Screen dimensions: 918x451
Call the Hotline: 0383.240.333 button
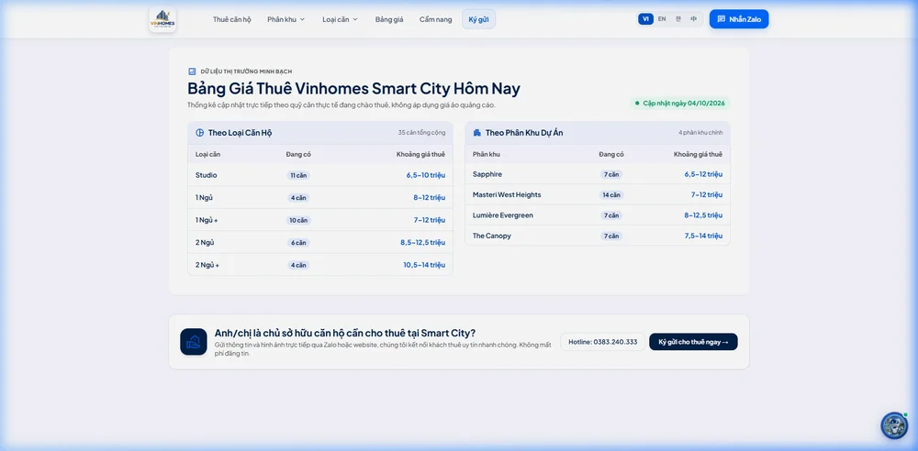pyautogui.click(x=603, y=342)
